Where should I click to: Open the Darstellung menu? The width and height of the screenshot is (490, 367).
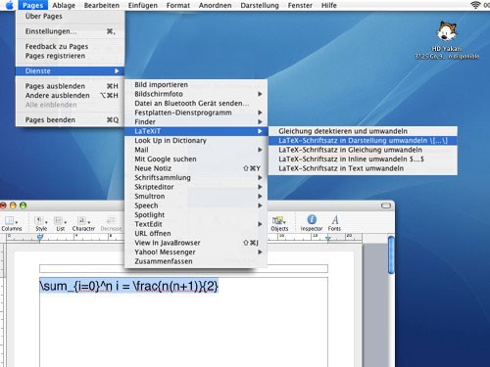click(260, 5)
